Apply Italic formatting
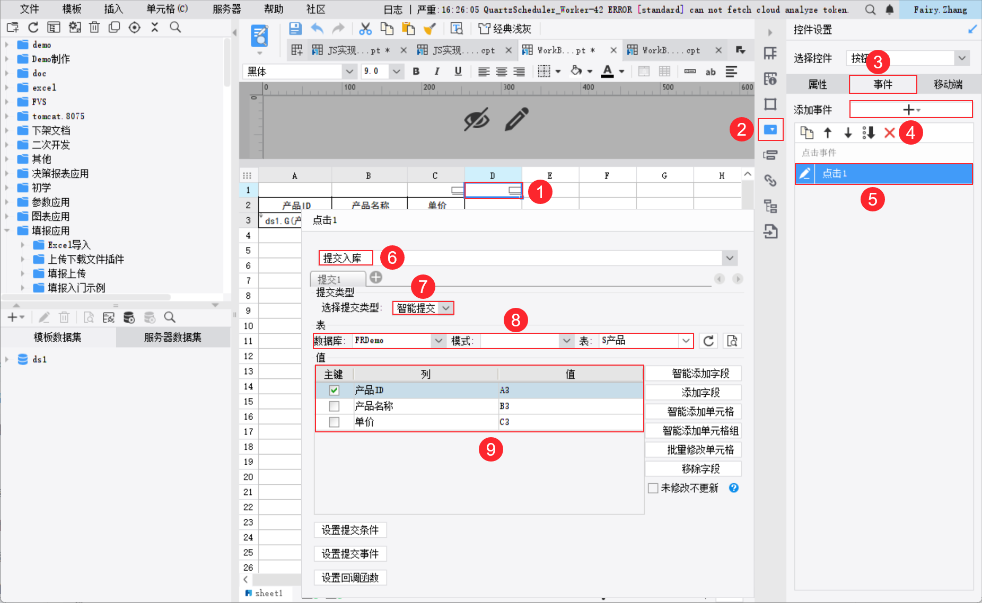The image size is (982, 603). coord(437,72)
